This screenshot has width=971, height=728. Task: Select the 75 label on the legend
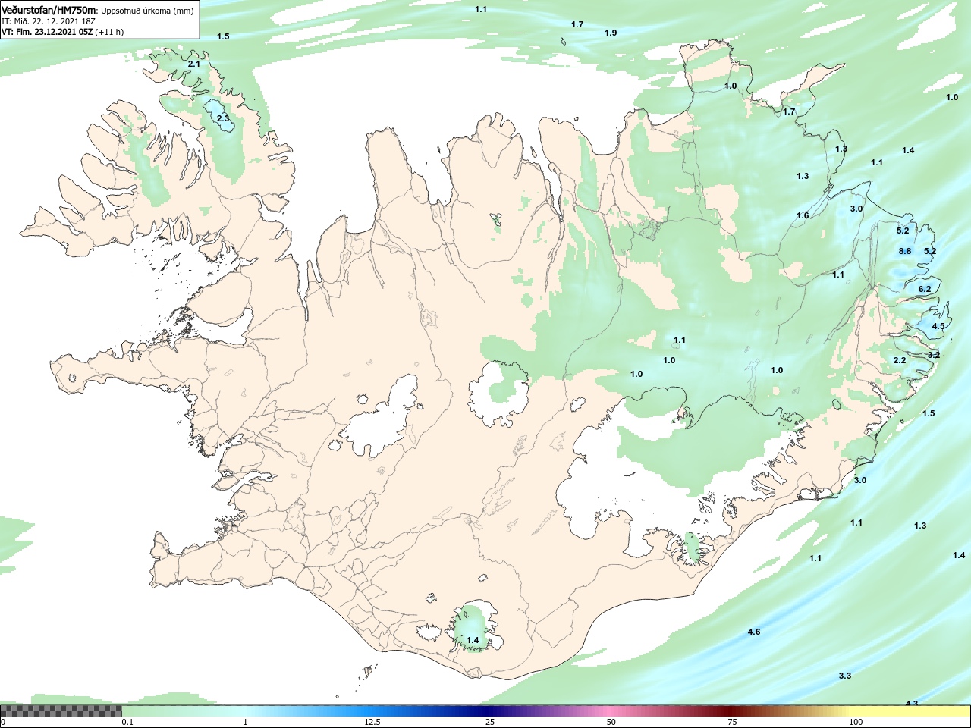[732, 722]
